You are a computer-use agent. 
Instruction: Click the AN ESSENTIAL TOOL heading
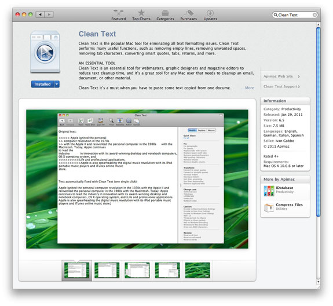click(97, 63)
